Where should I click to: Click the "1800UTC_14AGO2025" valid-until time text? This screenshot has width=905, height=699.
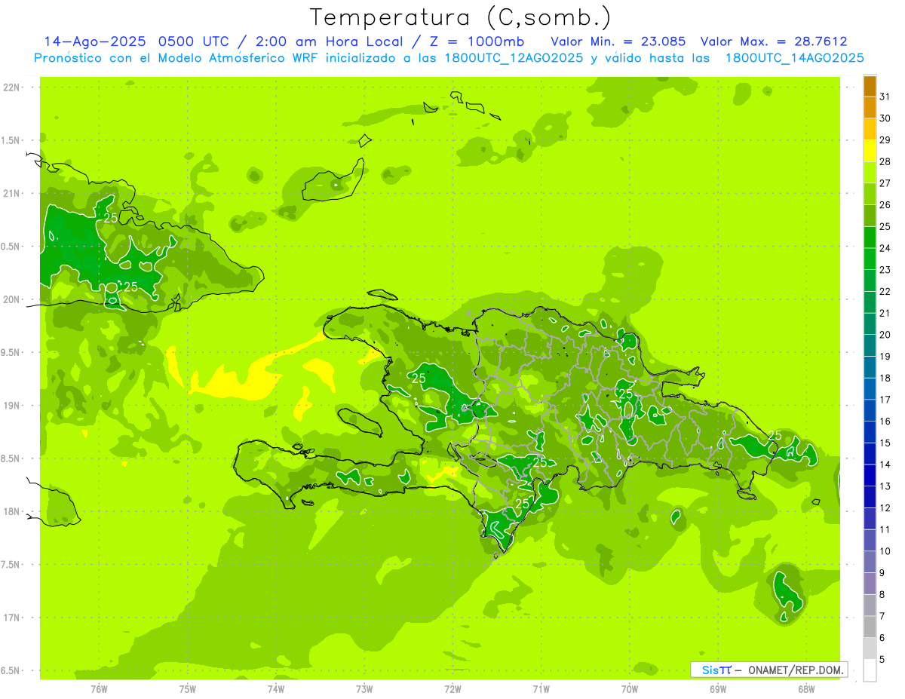794,58
